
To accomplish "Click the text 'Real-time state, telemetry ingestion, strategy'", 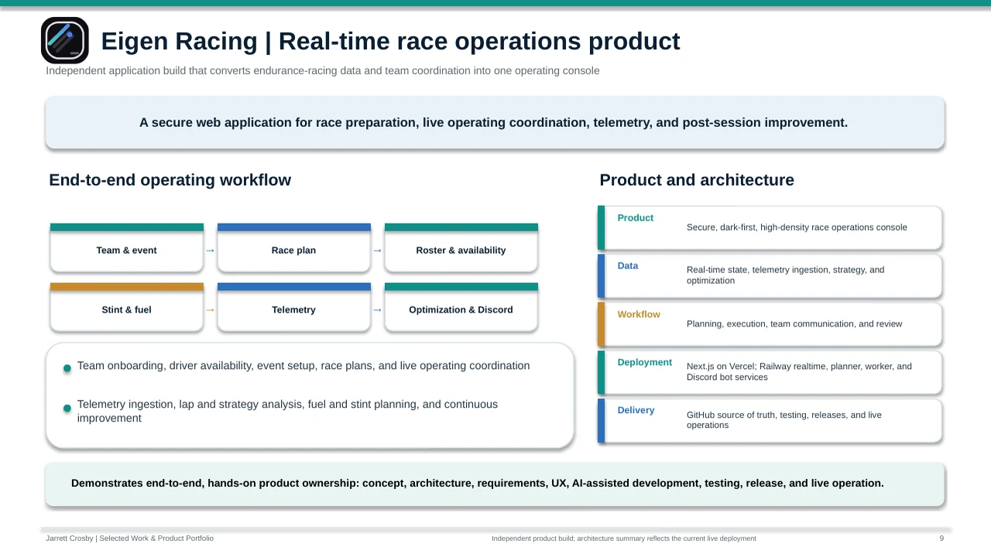I will point(785,275).
